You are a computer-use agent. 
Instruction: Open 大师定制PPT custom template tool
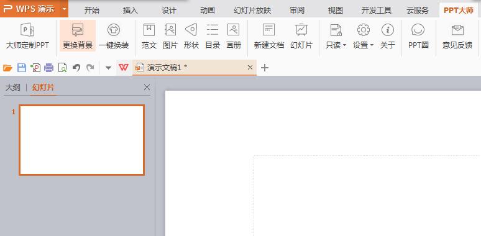click(x=27, y=37)
